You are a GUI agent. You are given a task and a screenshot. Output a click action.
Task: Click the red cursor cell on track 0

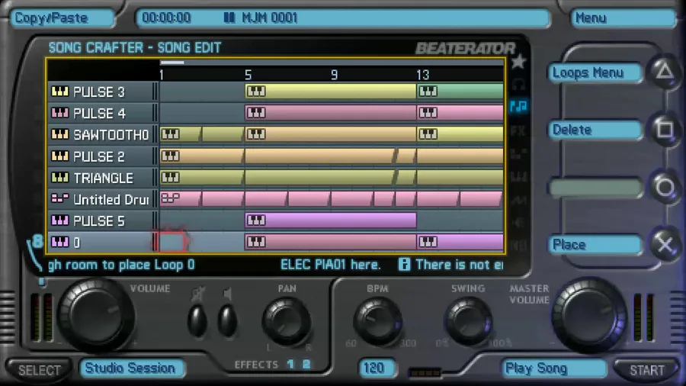click(171, 242)
